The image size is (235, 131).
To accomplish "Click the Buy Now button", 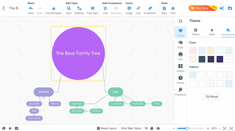I will point(203,8).
